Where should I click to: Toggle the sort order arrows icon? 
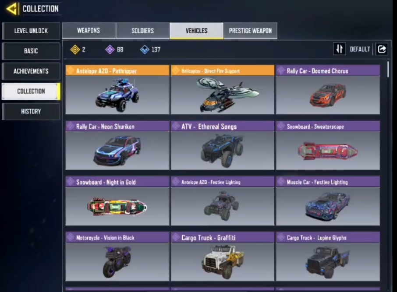click(339, 49)
